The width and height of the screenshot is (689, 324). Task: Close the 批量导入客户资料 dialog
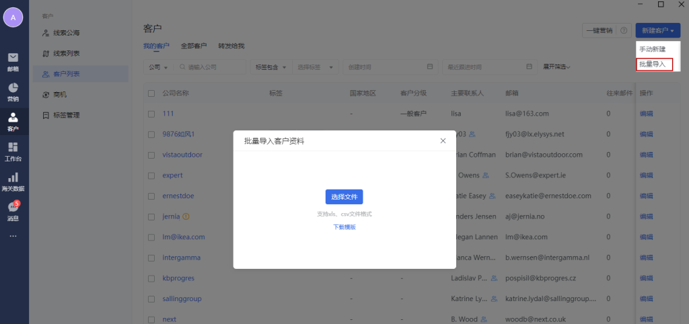(443, 140)
